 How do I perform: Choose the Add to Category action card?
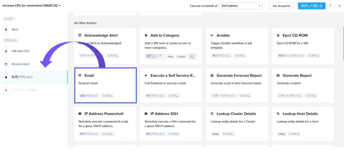tap(171, 46)
